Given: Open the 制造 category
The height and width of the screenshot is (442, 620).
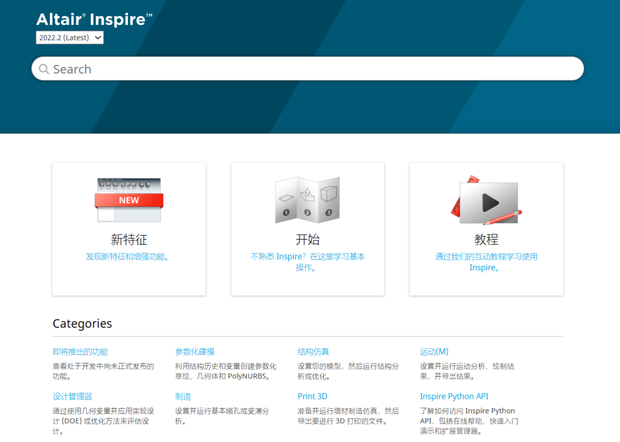Looking at the screenshot, I should 183,396.
